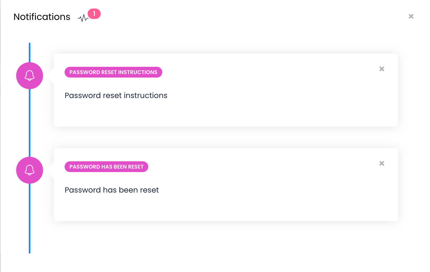This screenshot has height=272, width=430.
Task: Click the activity pulse icon beside Notifications
Action: point(83,18)
